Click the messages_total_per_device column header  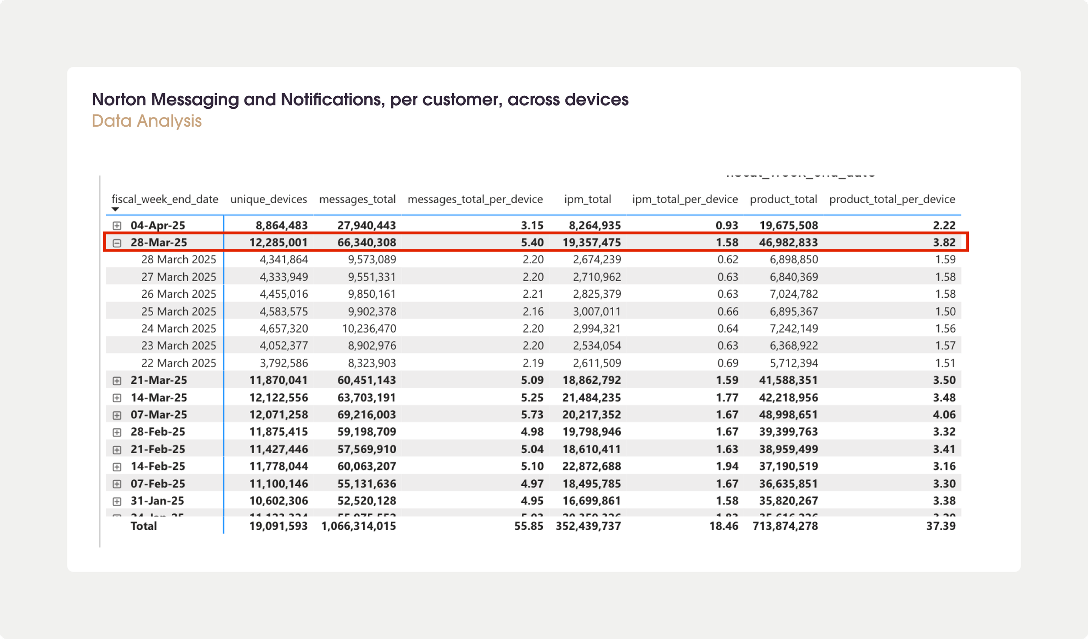coord(475,199)
